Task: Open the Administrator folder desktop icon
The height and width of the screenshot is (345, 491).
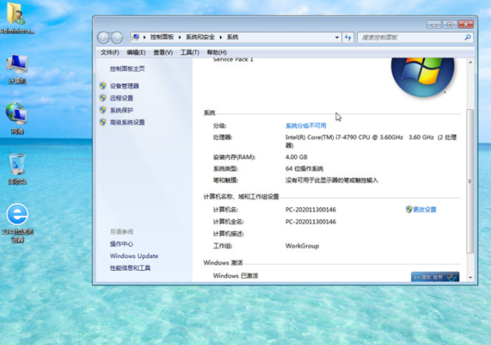Action: (17, 18)
